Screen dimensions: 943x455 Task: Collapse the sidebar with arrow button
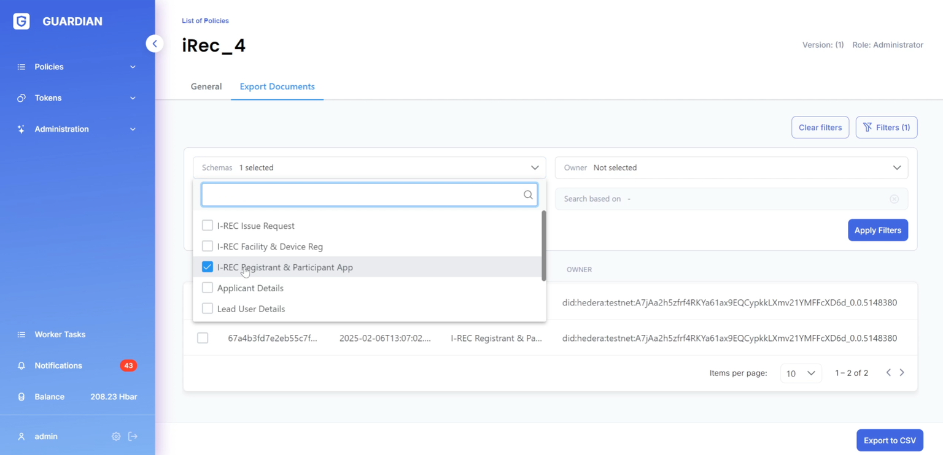coord(155,44)
